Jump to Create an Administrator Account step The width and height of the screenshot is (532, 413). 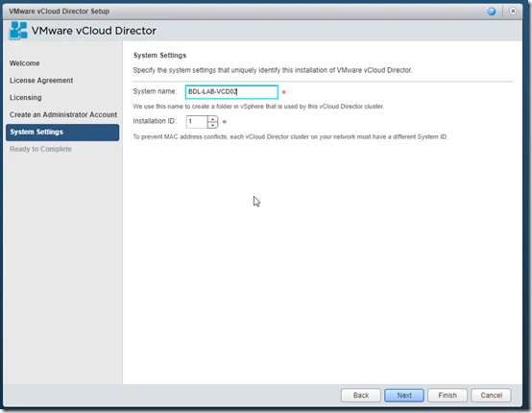pos(63,114)
